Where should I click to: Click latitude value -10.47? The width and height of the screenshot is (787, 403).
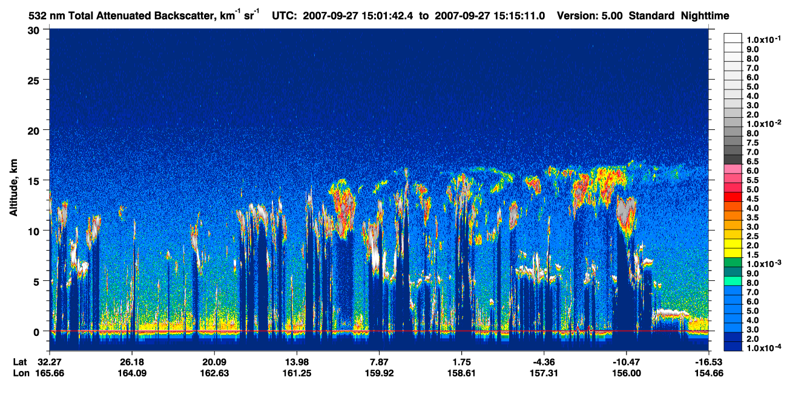[x=626, y=361]
